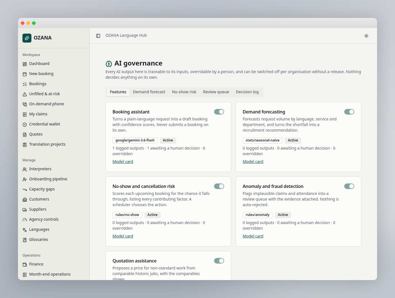Click the Finance wallet icon

point(25,265)
